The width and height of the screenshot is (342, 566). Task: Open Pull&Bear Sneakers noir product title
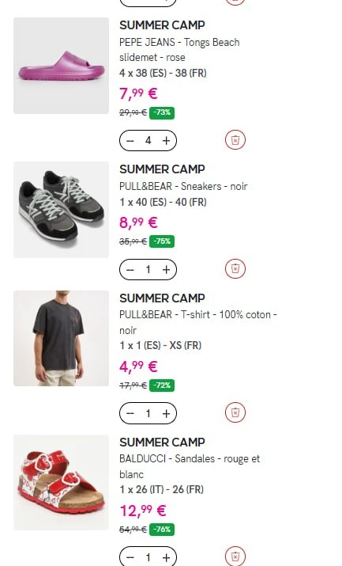point(183,186)
